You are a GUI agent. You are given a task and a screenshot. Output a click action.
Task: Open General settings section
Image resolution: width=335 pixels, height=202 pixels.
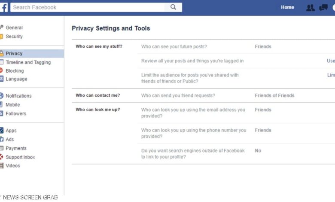[14, 28]
